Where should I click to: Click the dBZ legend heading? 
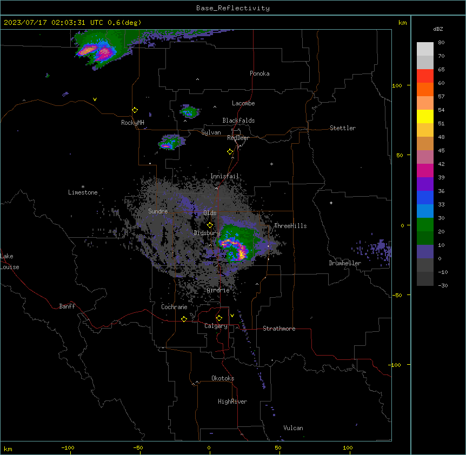[438, 29]
